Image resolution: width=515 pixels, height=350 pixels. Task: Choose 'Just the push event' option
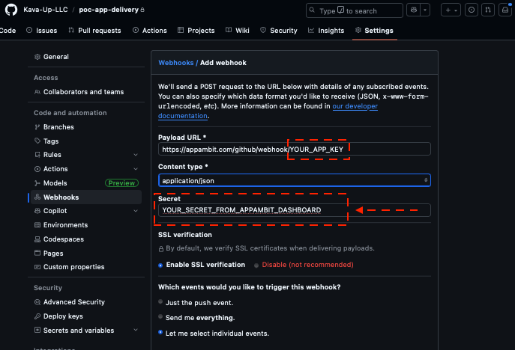tap(160, 302)
